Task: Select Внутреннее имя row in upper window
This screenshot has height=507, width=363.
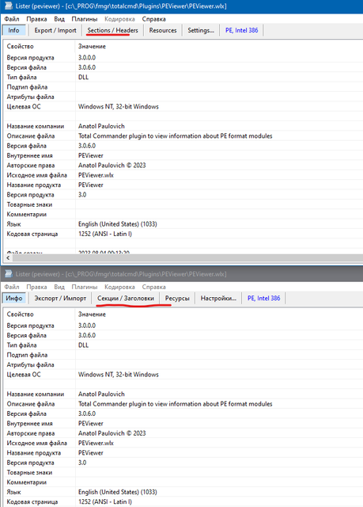Action: tap(183, 155)
